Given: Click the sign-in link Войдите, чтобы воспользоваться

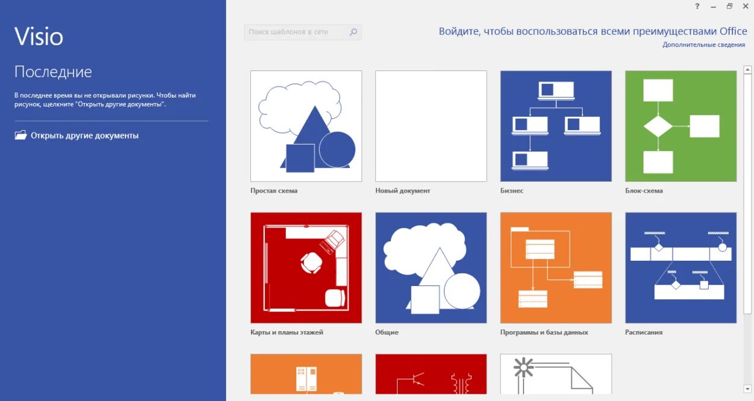Looking at the screenshot, I should pos(592,31).
